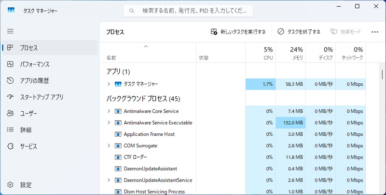This screenshot has height=195, width=386.
Task: Click the 設定 gear icon
Action: click(x=10, y=185)
